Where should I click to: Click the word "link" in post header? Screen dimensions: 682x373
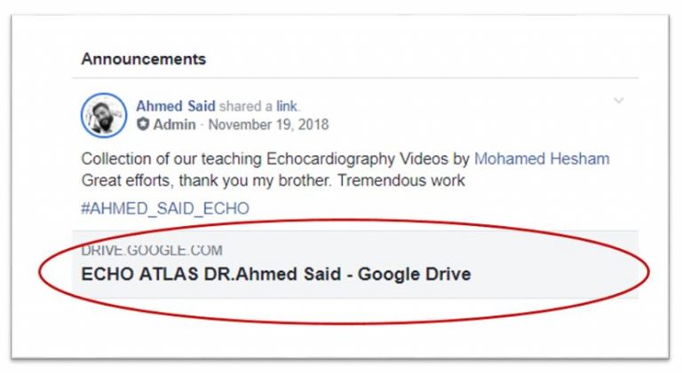(x=287, y=105)
